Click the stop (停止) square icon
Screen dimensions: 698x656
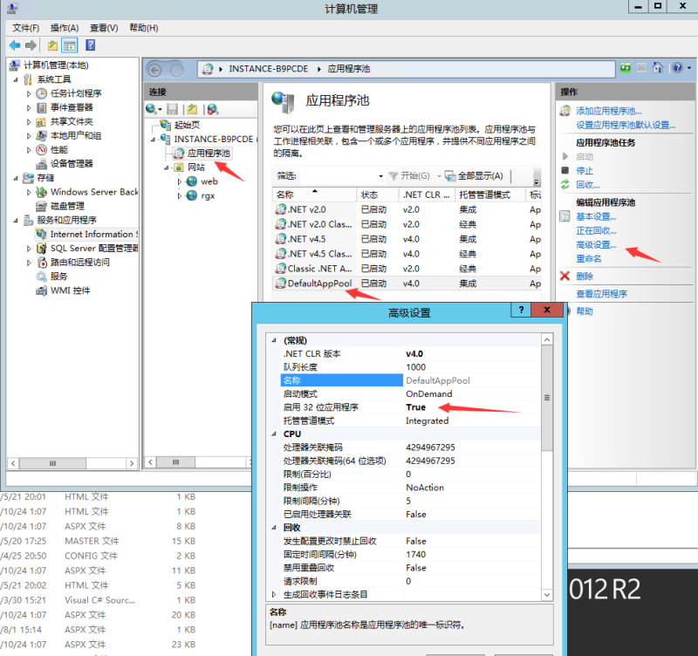click(x=565, y=170)
